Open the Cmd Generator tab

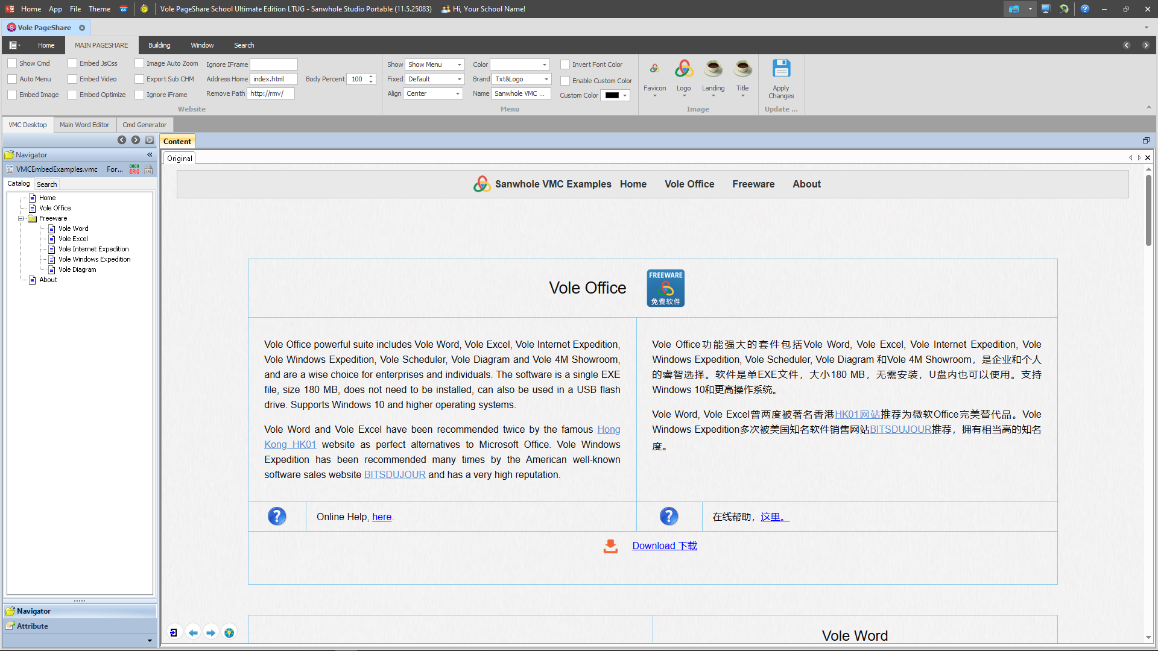[144, 125]
